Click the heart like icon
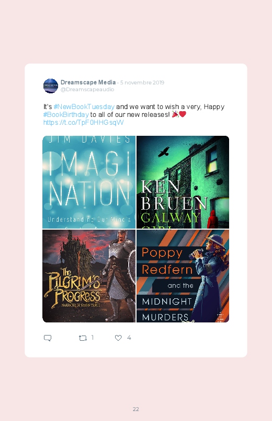Viewport: 272px width, 421px height. pyautogui.click(x=118, y=338)
